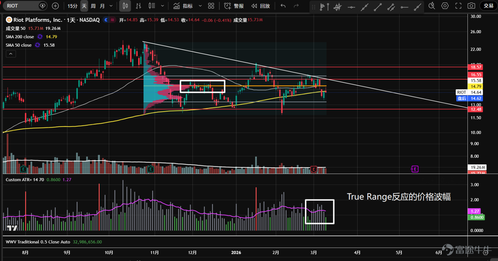
Task: Select the candle measure tool in the drawing toolbar
Action: [338, 7]
